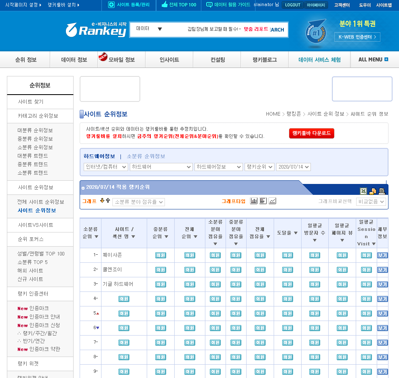Export ranking table to Excel icon
The width and height of the screenshot is (399, 378).
pos(363,191)
